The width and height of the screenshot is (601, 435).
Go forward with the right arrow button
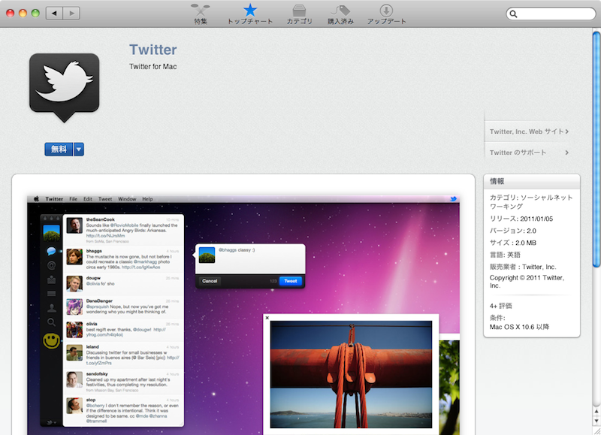pos(71,13)
